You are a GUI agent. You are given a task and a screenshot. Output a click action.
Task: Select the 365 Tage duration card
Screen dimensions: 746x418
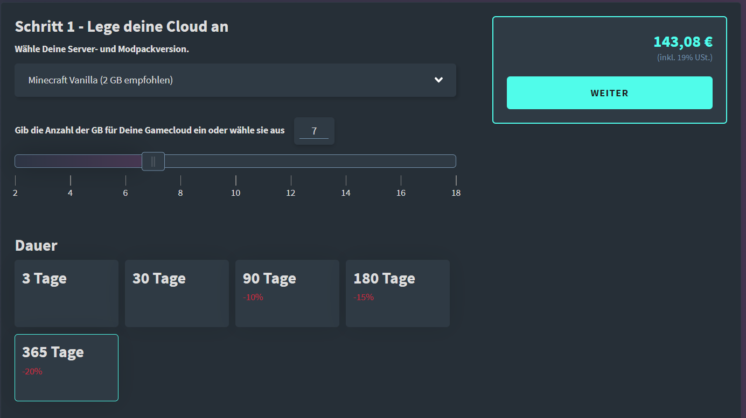tap(66, 367)
